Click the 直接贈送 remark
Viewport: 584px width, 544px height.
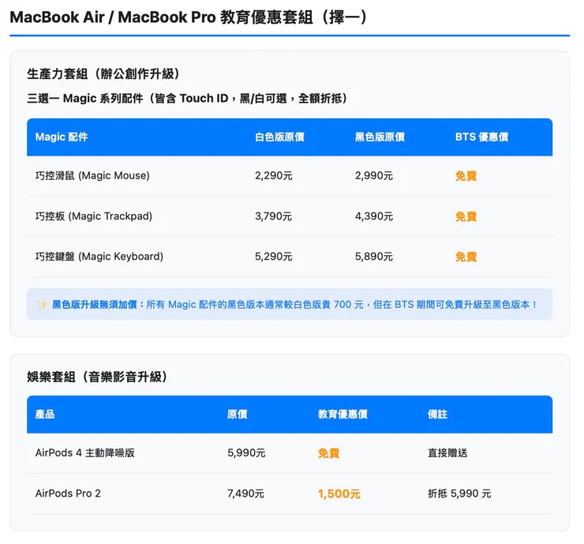pyautogui.click(x=447, y=452)
